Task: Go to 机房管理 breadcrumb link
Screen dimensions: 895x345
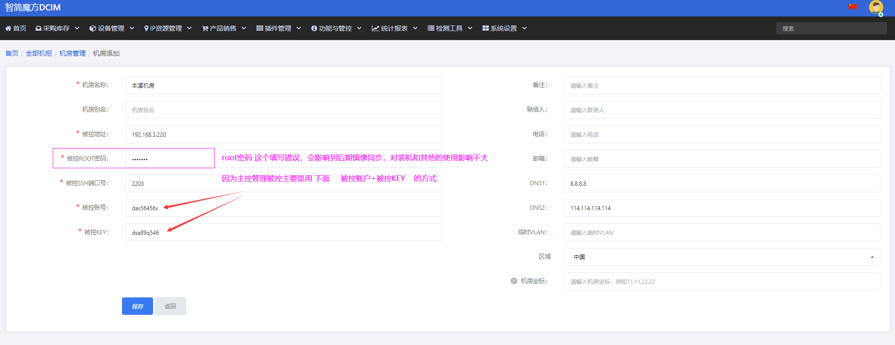Action: [x=73, y=53]
